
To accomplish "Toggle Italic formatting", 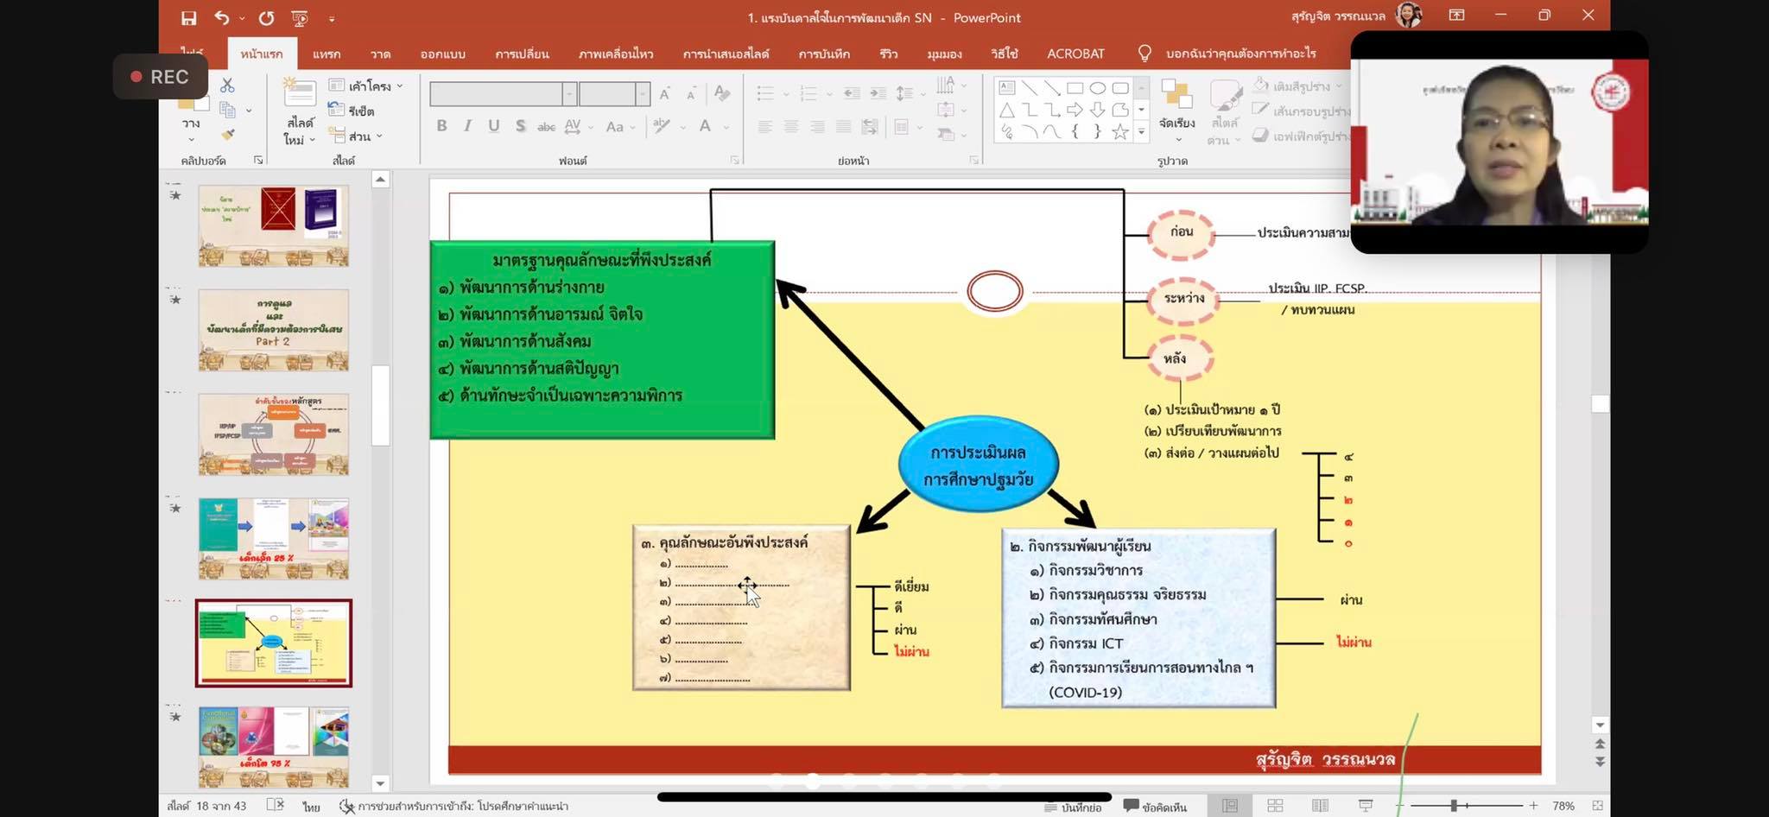I will pos(467,126).
